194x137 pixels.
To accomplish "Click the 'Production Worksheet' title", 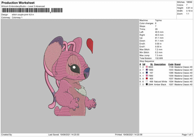I will (18, 3).
